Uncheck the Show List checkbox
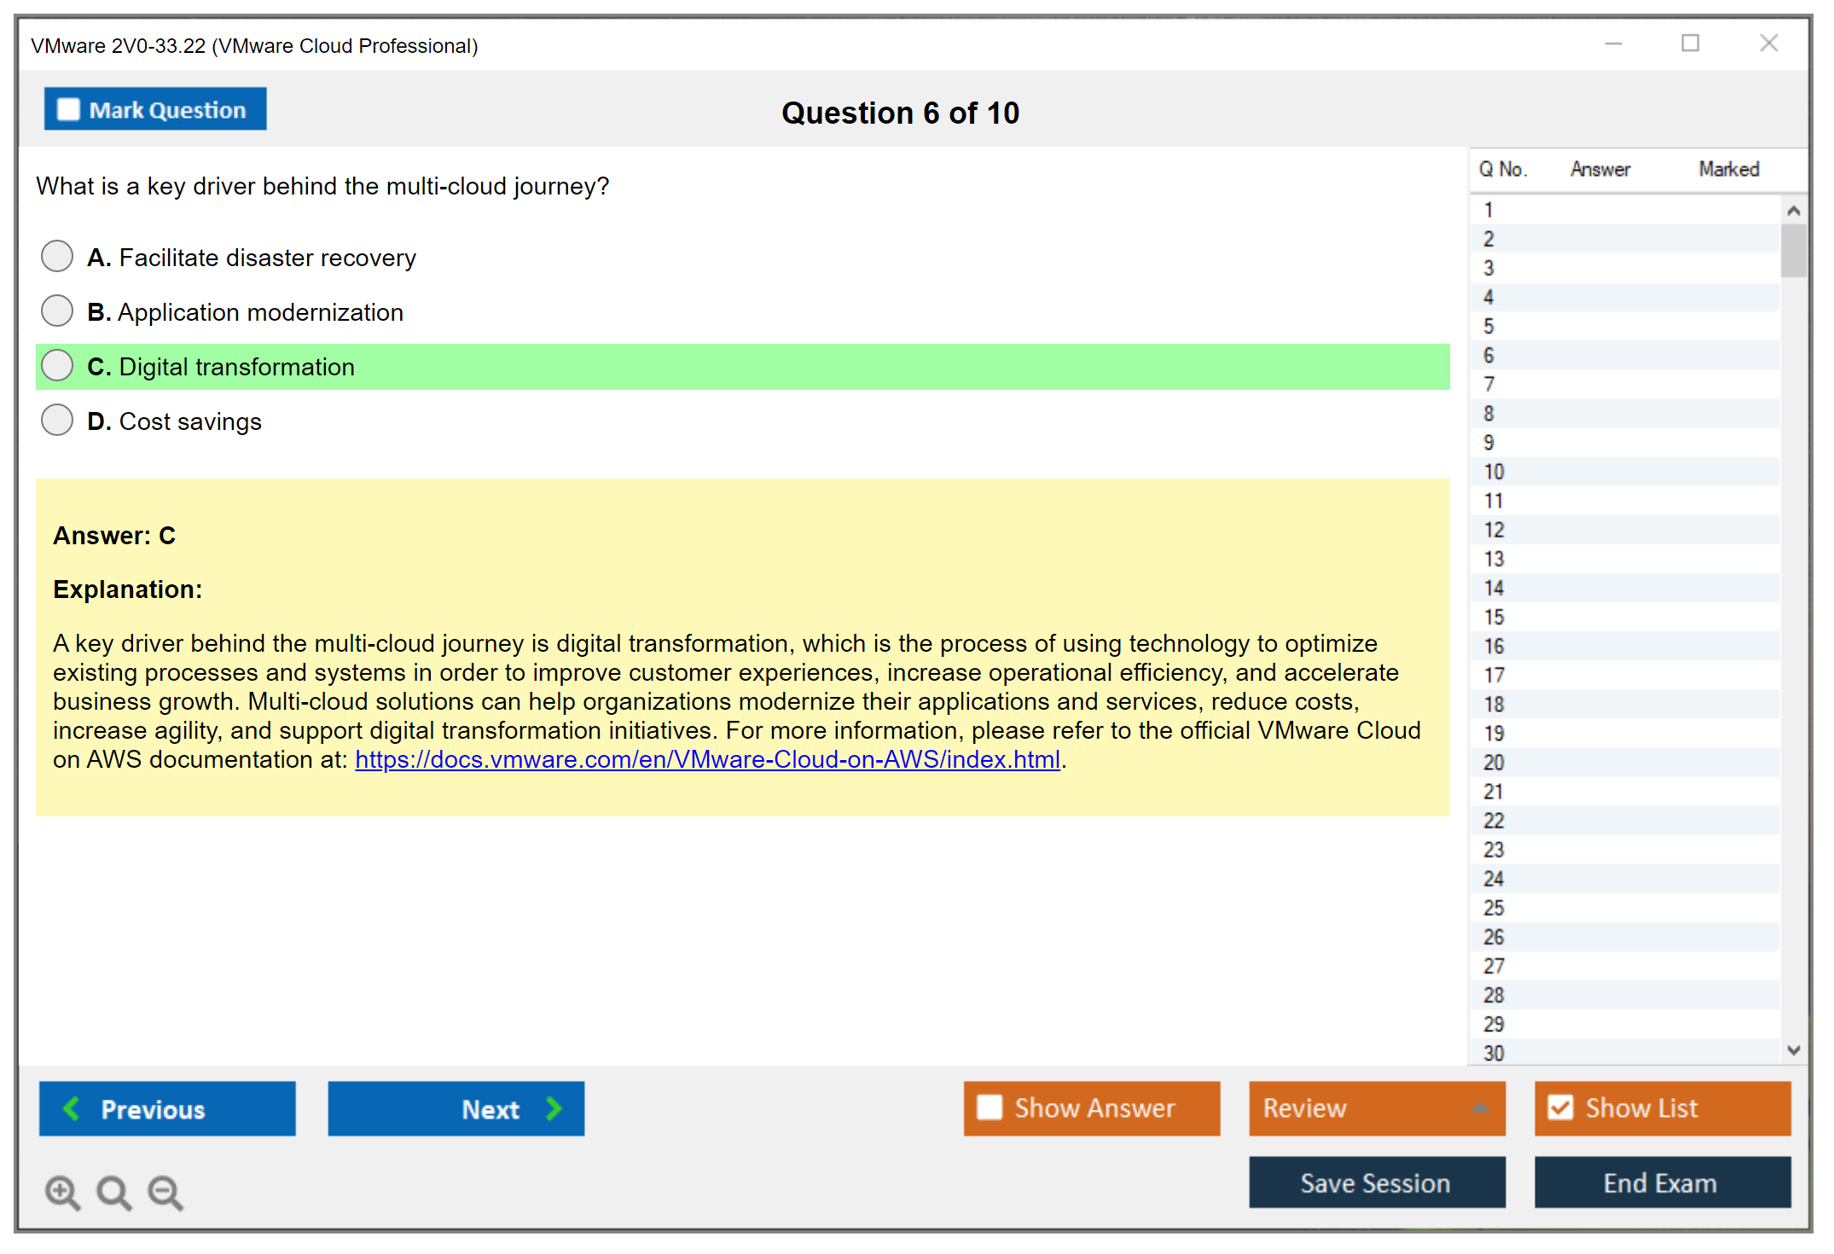 click(1560, 1107)
